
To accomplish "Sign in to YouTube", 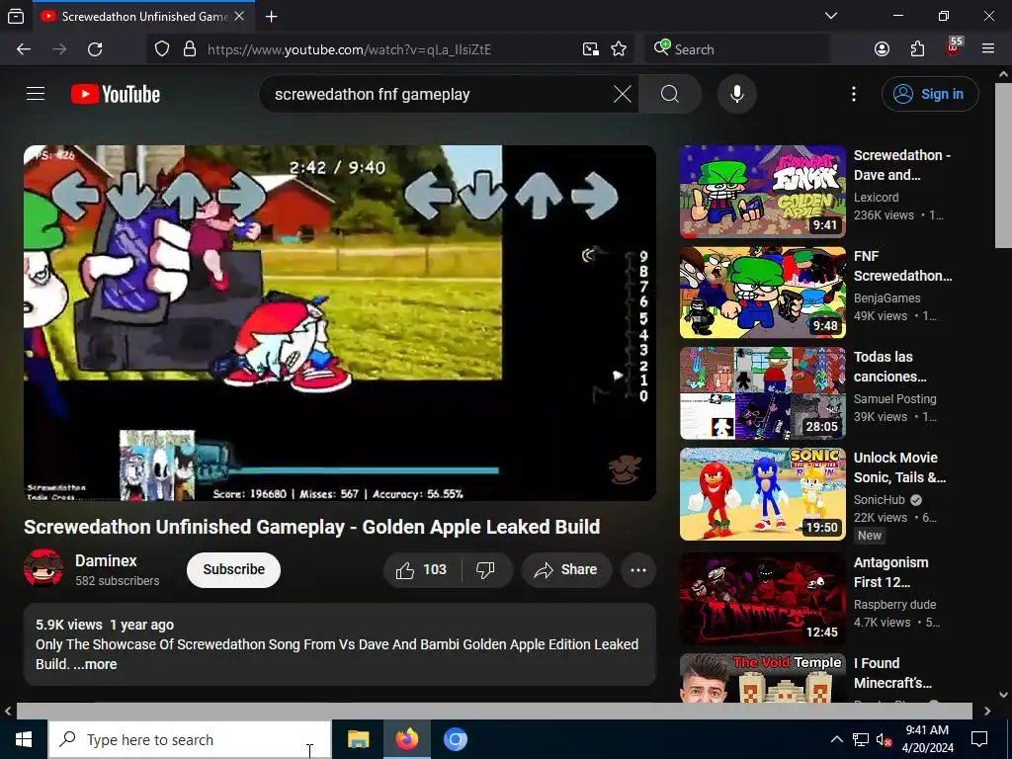I will pos(929,94).
